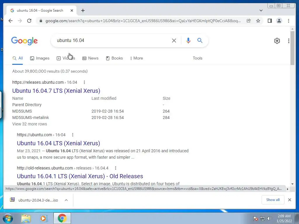The width and height of the screenshot is (299, 224).
Task: Open Ubuntu 16.04 LTS (Xenial Xerus) result
Action: coord(58,143)
